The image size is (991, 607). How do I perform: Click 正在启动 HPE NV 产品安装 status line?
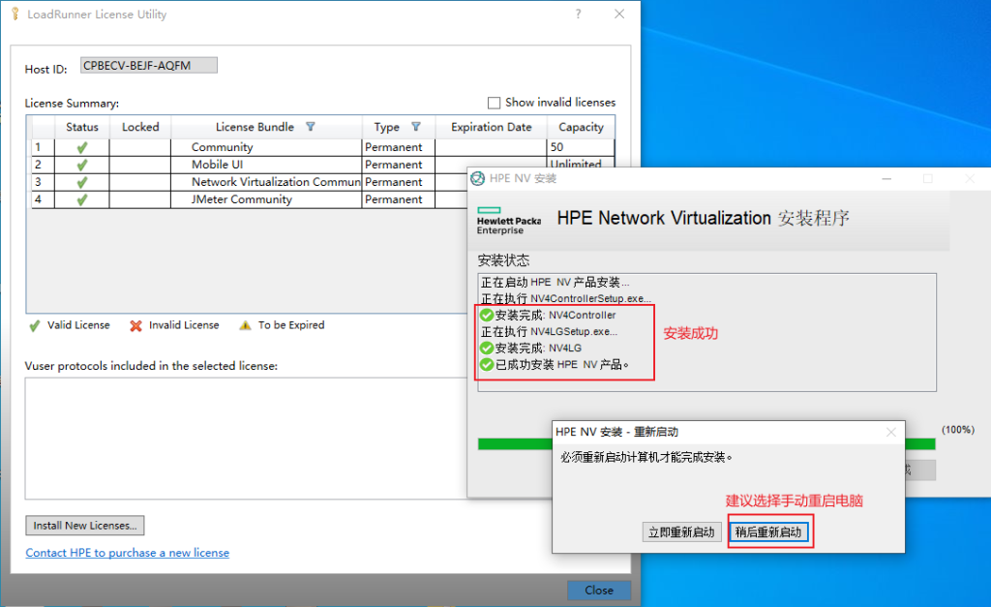coord(555,282)
